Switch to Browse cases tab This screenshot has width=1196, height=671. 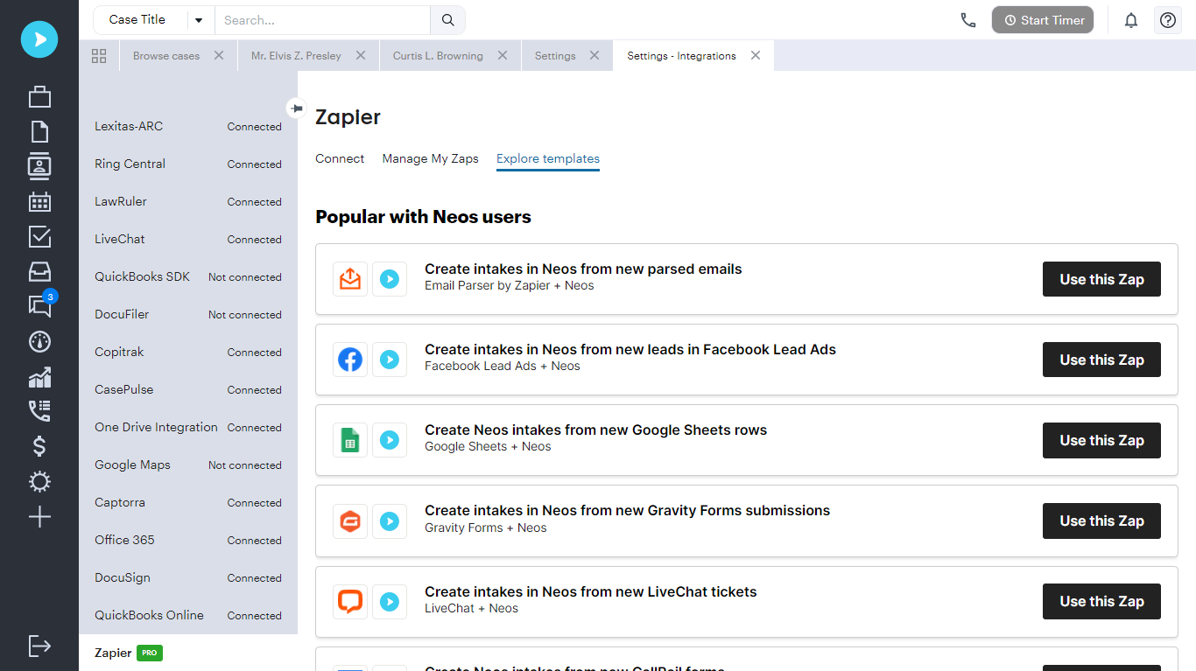[166, 56]
